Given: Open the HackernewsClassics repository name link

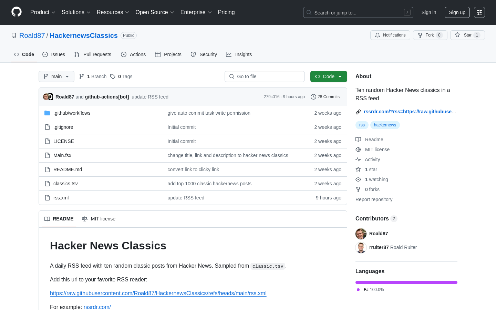Looking at the screenshot, I should (84, 35).
